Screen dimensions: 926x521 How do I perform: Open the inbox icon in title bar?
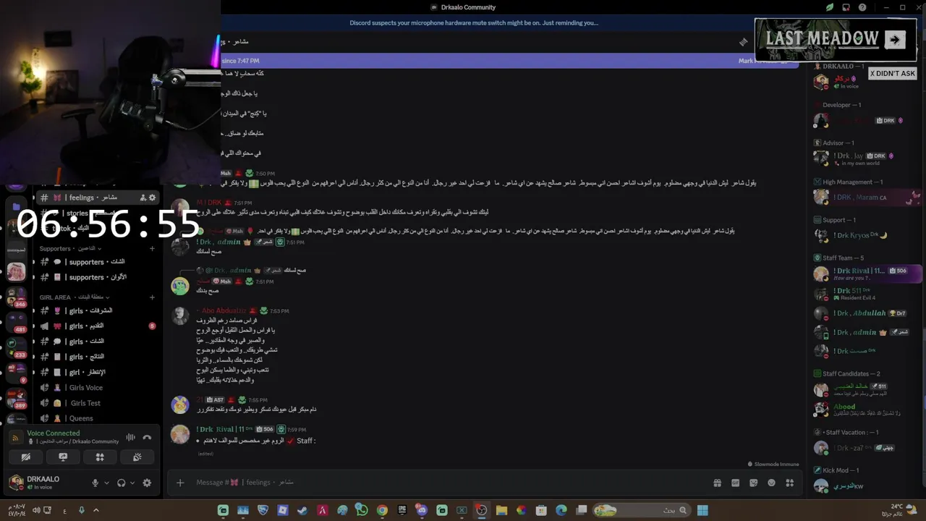tap(846, 7)
